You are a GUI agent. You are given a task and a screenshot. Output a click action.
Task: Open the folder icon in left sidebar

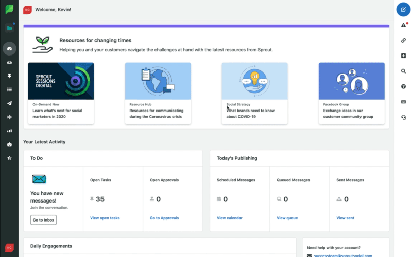pos(9,28)
